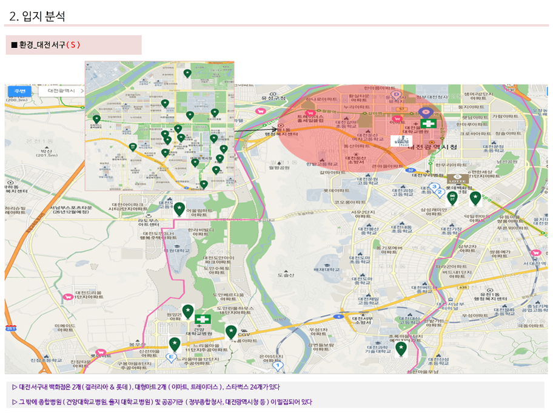
Task: Click the blue pin labeled D
Action: 396,95
